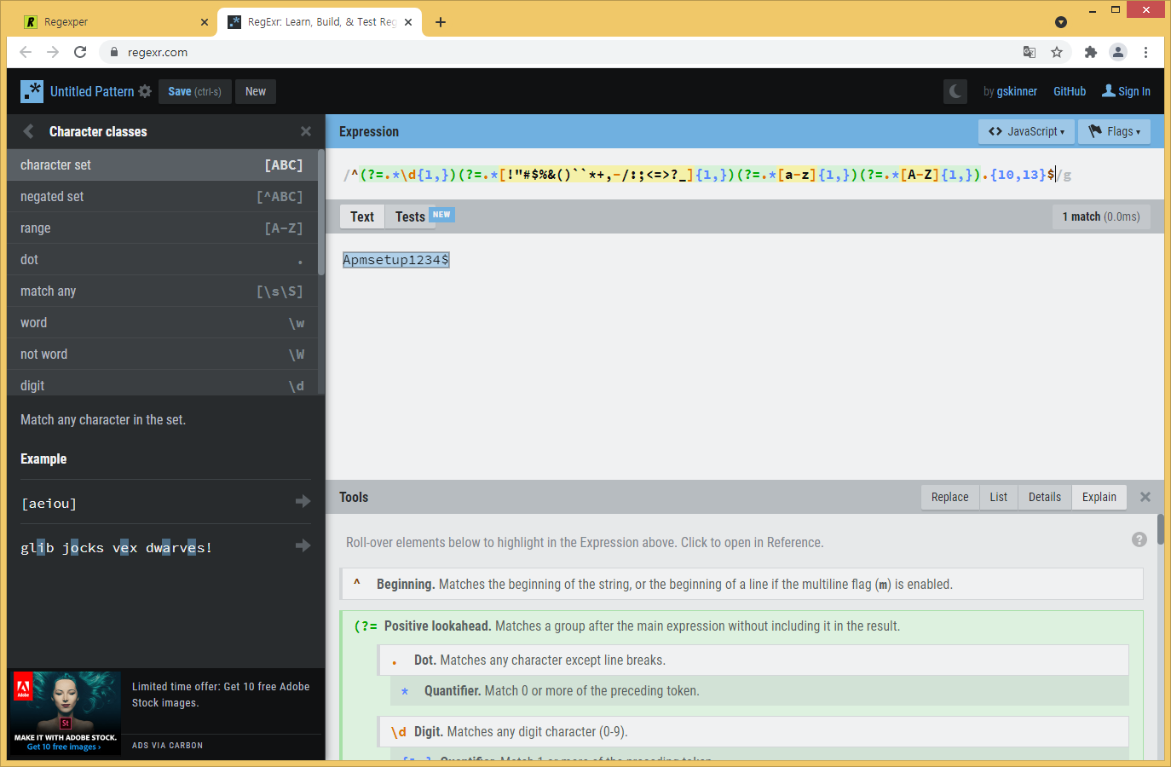The image size is (1171, 767).
Task: Click the New pattern button
Action: click(x=256, y=91)
